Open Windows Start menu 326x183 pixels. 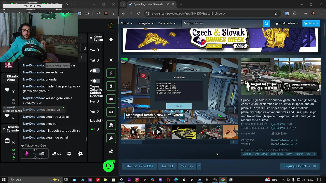tap(4, 180)
